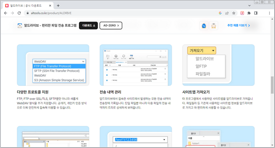Open the blue mascot product icon
Screen dimensions: 275x148
tap(204, 26)
